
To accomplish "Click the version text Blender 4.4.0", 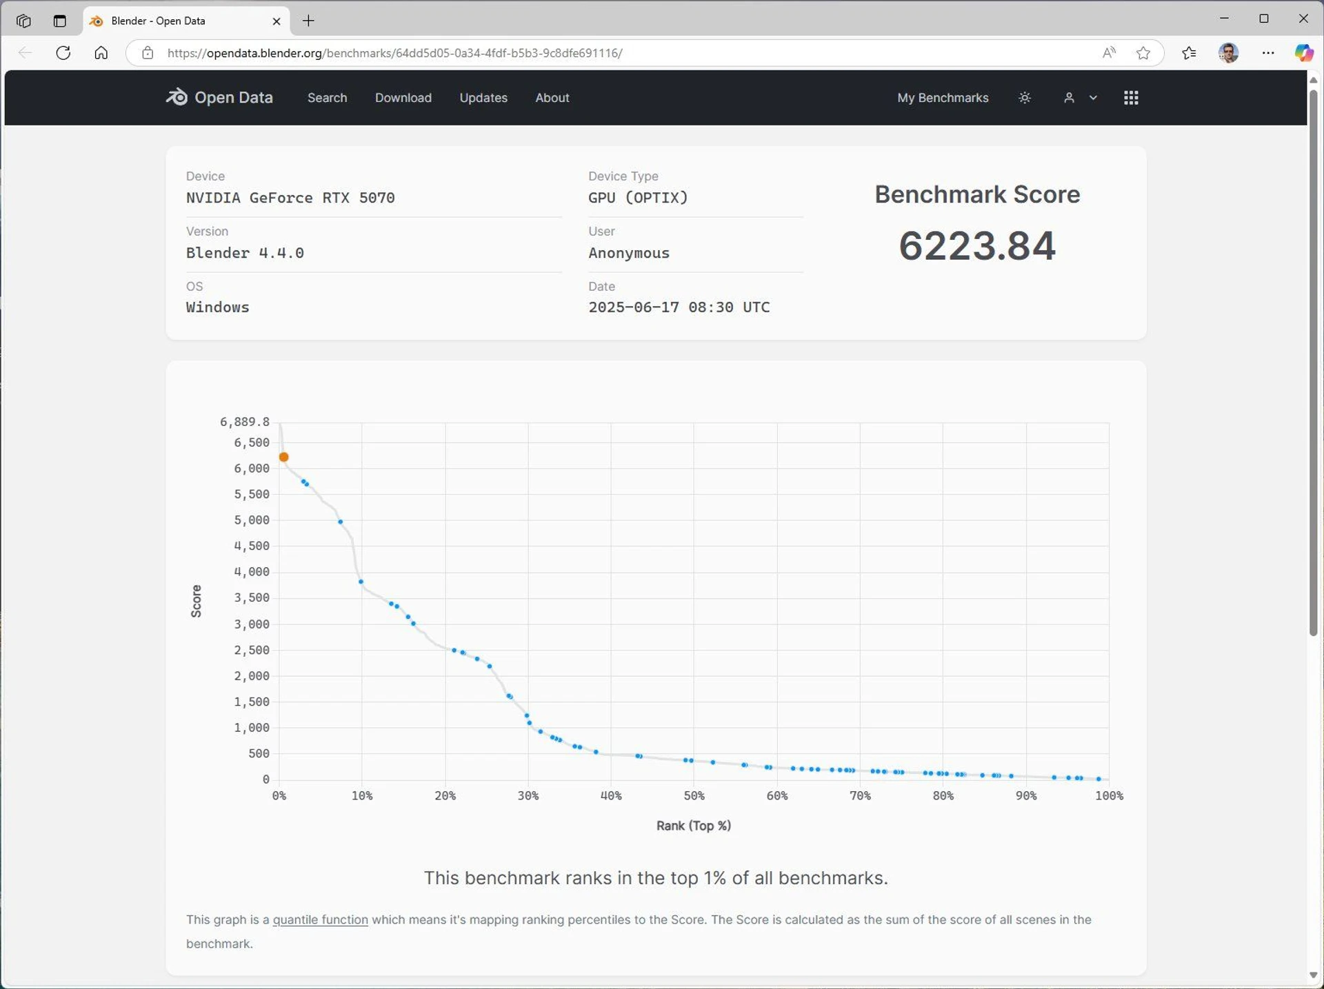I will click(x=245, y=253).
